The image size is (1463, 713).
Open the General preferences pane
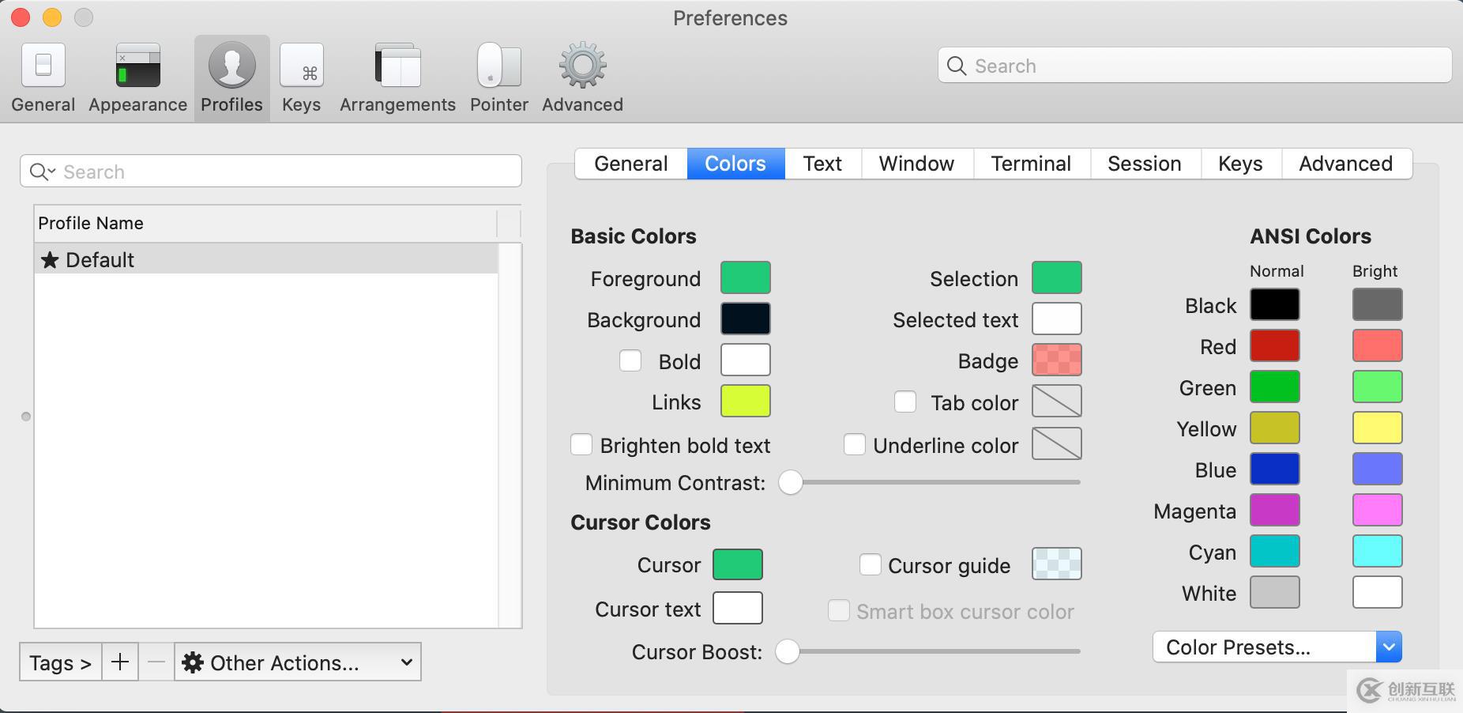(x=43, y=75)
